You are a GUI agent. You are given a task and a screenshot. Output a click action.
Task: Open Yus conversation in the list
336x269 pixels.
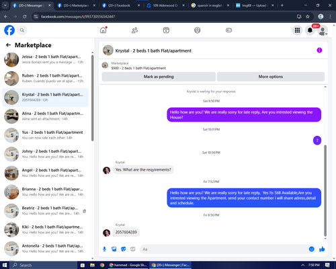[45, 135]
